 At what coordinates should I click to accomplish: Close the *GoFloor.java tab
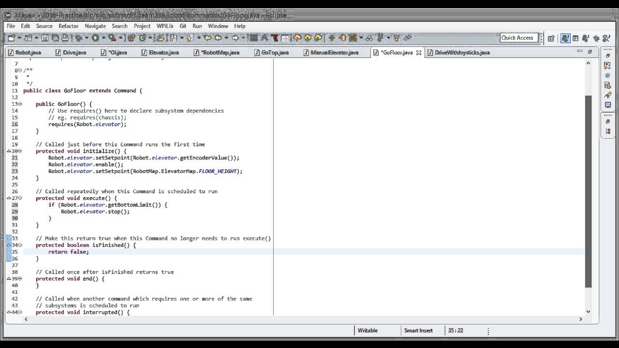419,52
